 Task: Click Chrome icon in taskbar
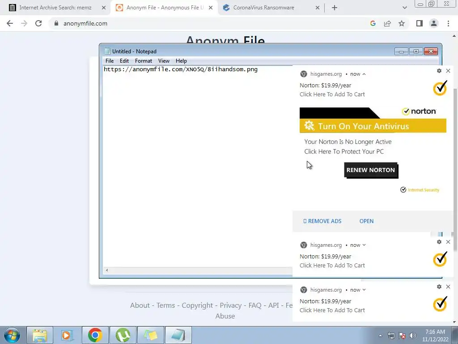(95, 335)
